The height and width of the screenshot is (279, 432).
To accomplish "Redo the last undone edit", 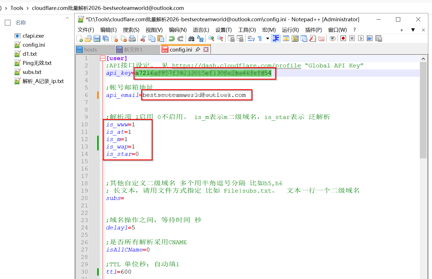I will 180,39.
